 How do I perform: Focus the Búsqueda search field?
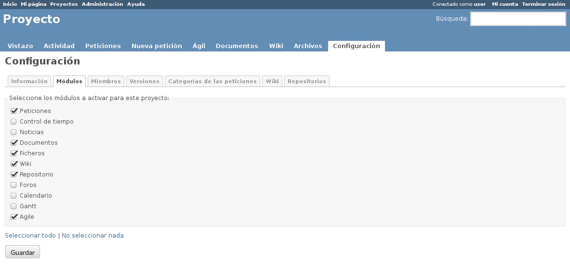(517, 19)
